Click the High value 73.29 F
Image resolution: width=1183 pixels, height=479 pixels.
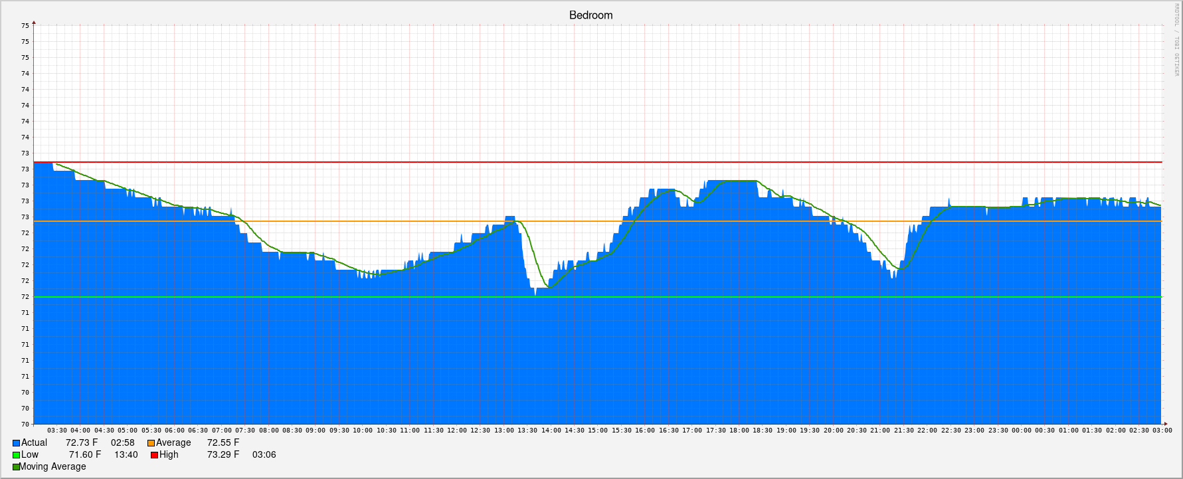[x=223, y=455]
